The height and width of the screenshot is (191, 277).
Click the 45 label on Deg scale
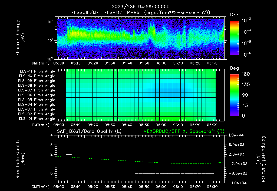(245, 105)
